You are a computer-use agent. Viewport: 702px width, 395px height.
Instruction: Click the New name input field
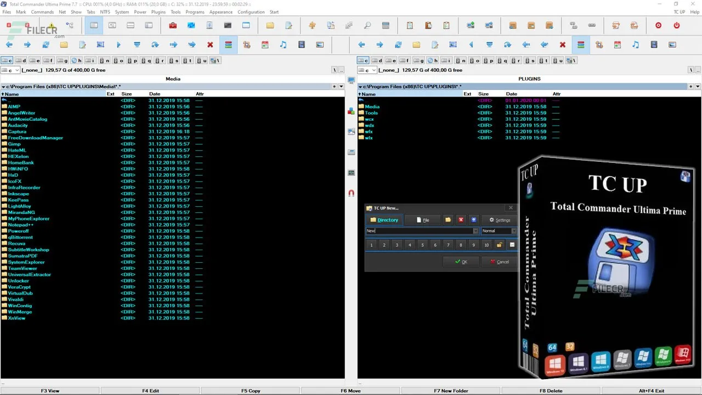click(x=419, y=231)
